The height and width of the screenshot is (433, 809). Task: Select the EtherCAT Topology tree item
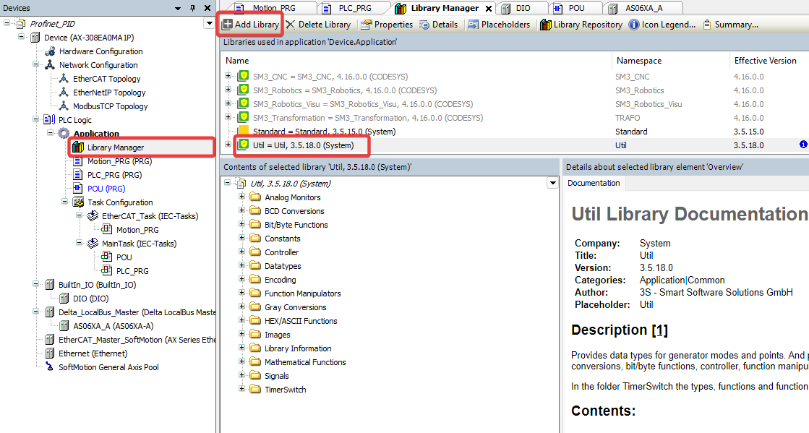[x=106, y=79]
